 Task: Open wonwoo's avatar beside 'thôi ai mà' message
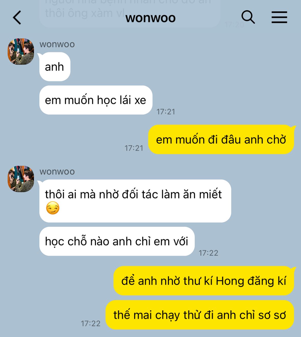coord(21,179)
